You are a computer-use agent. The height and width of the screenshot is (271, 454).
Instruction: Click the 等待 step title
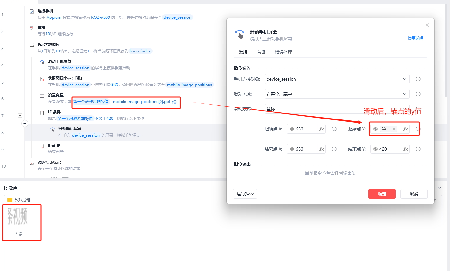[42, 28]
